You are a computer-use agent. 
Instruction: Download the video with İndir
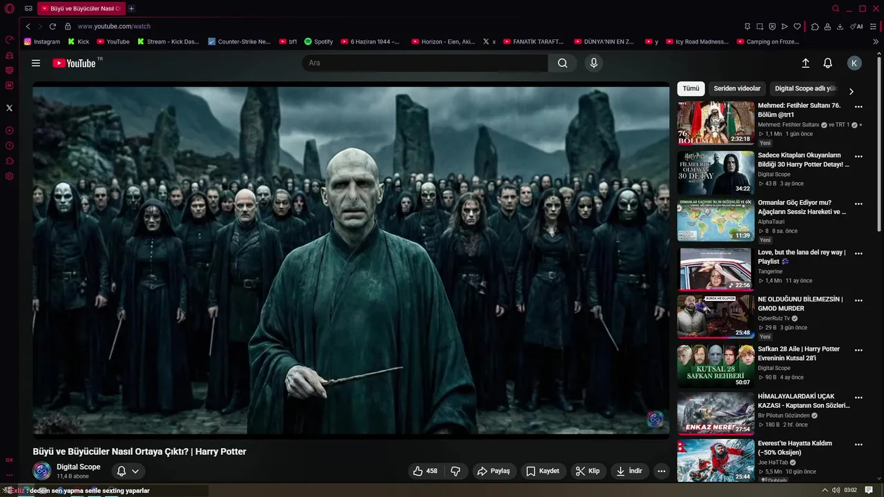(629, 471)
